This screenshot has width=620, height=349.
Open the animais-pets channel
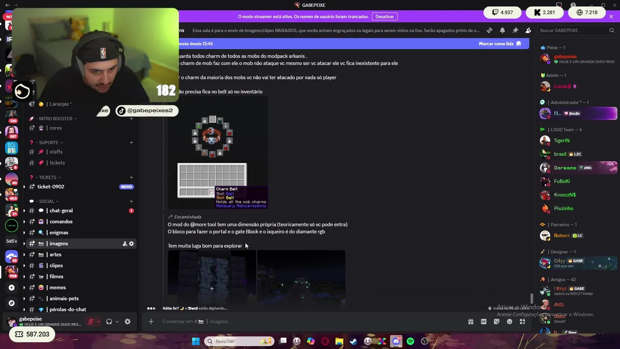tap(81, 299)
